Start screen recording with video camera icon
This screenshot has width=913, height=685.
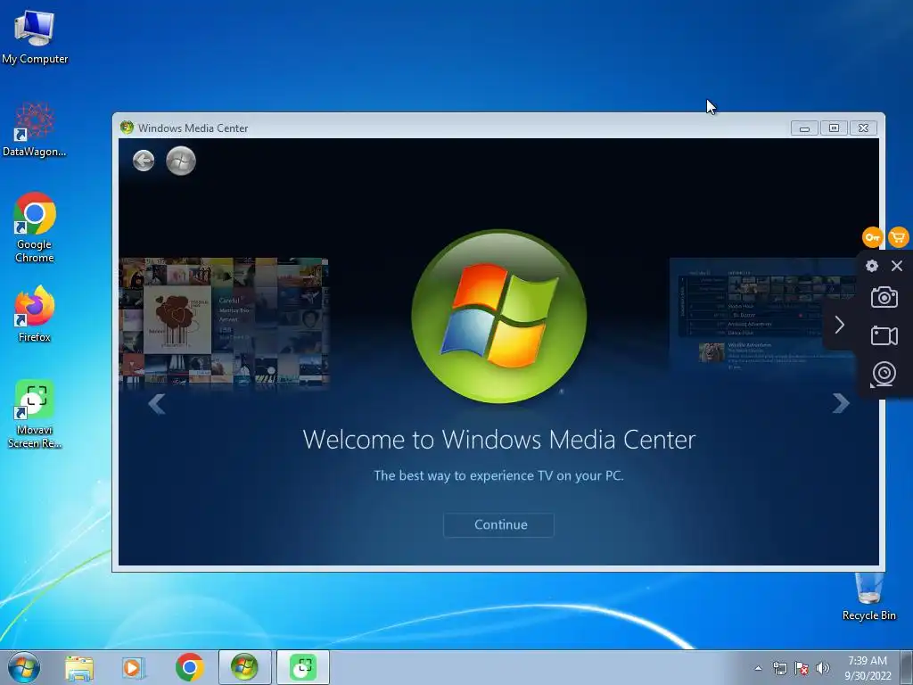[884, 335]
